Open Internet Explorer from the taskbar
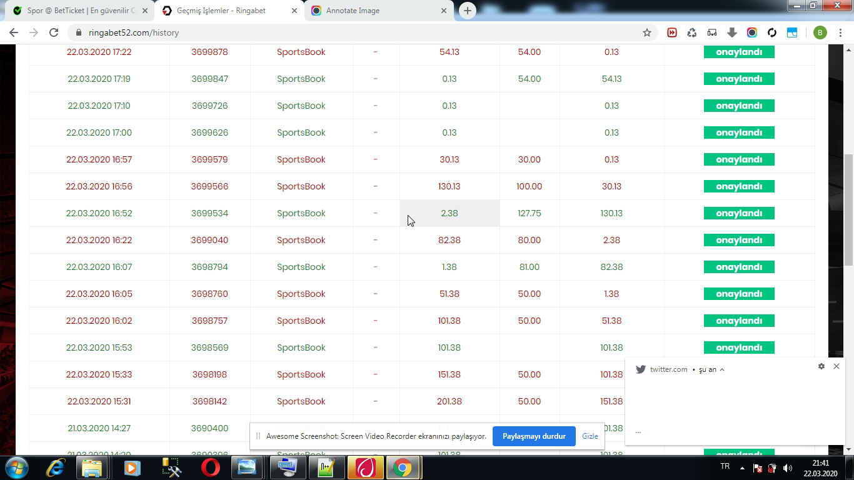Screen dimensions: 854x480 pyautogui.click(x=56, y=467)
